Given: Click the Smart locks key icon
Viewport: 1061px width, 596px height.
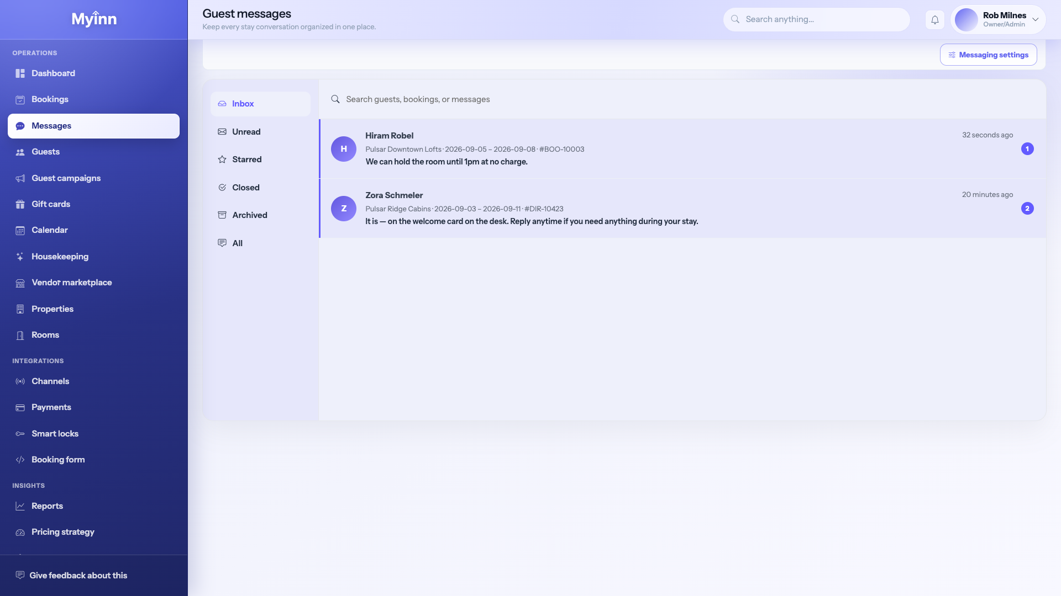Looking at the screenshot, I should pyautogui.click(x=20, y=434).
